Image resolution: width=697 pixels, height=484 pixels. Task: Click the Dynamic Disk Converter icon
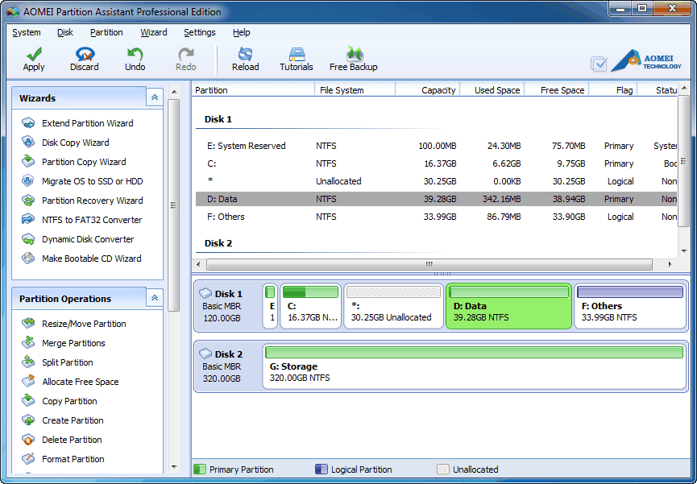[28, 239]
